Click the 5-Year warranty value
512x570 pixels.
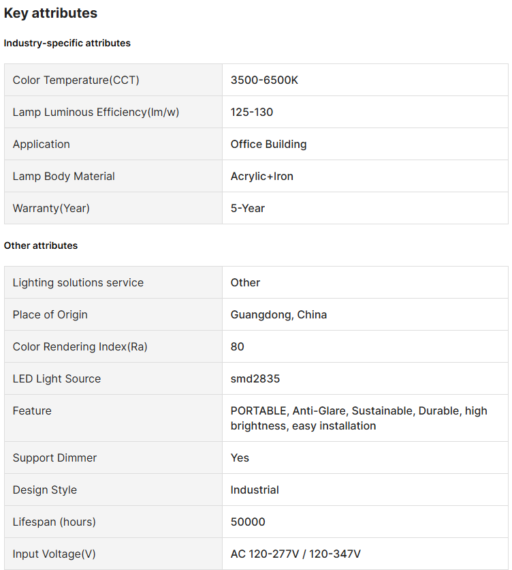coord(248,209)
